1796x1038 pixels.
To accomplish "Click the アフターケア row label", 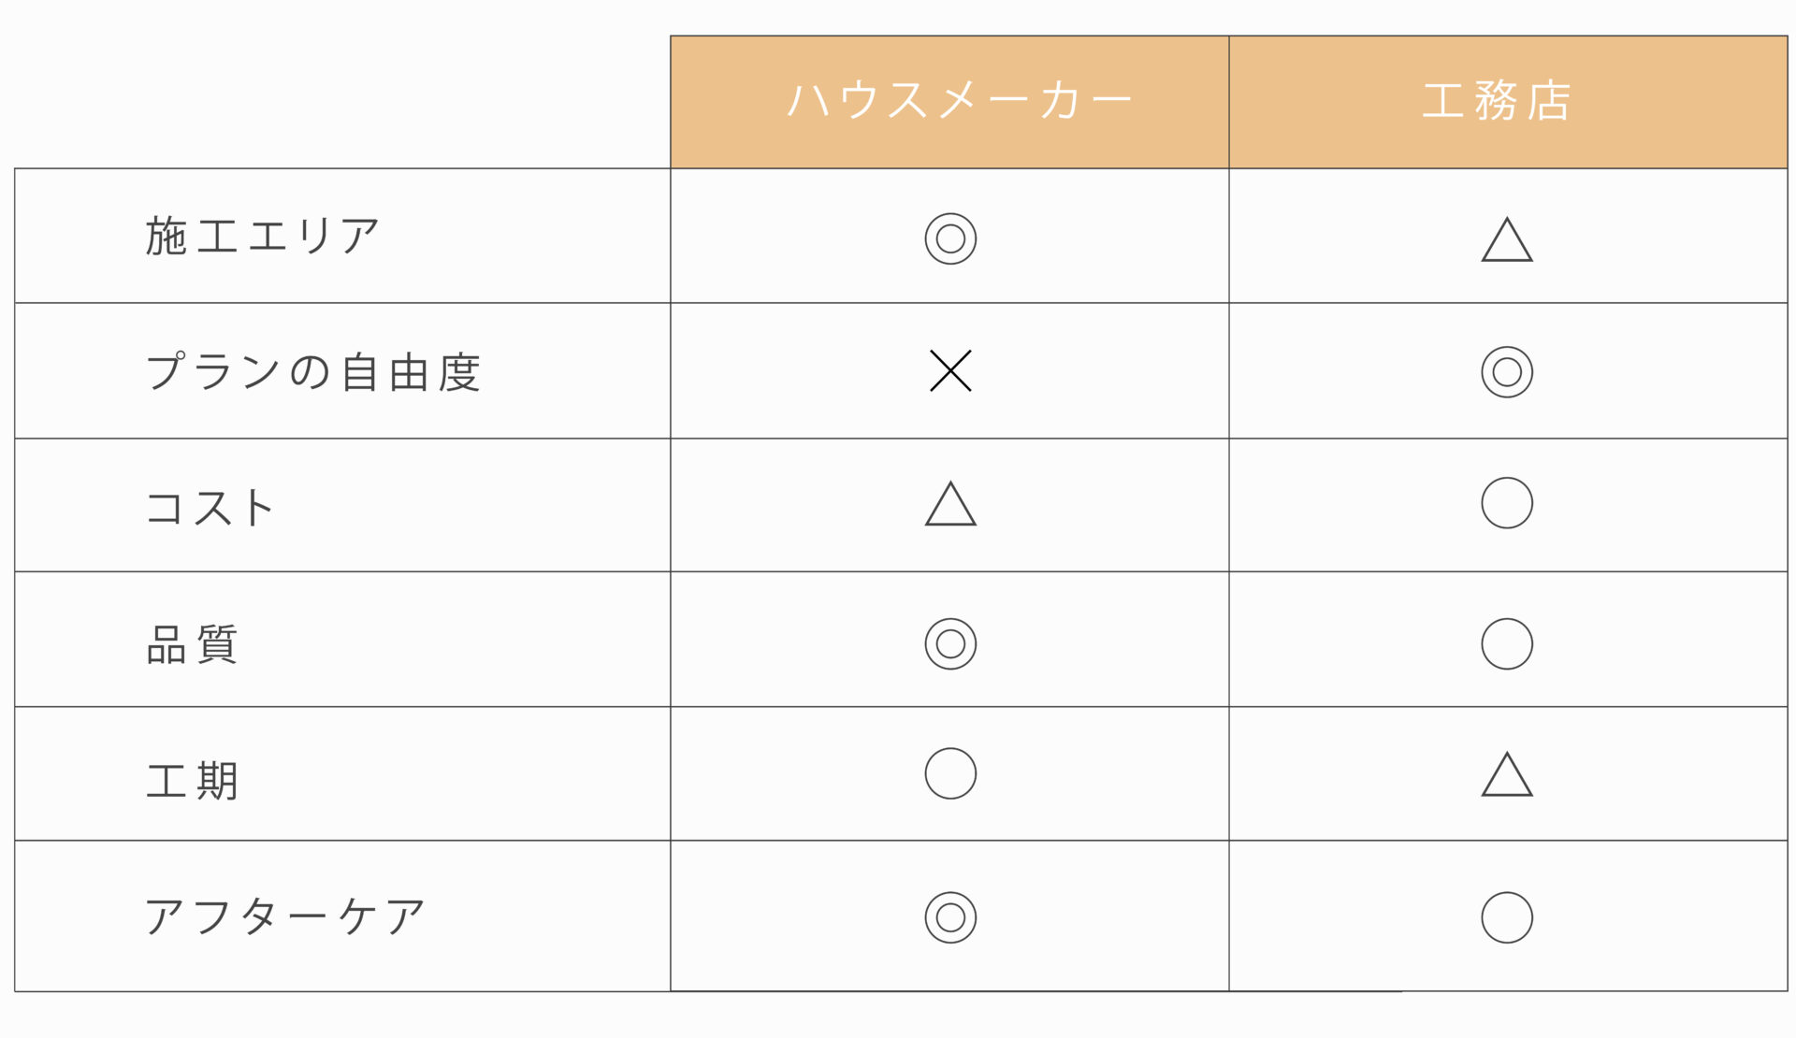I will click(x=285, y=916).
